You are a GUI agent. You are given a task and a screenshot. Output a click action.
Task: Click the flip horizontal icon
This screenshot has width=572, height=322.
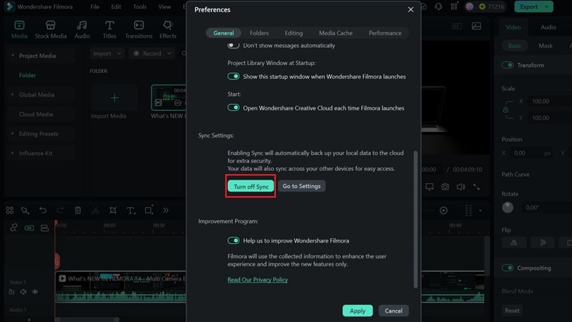pos(513,243)
